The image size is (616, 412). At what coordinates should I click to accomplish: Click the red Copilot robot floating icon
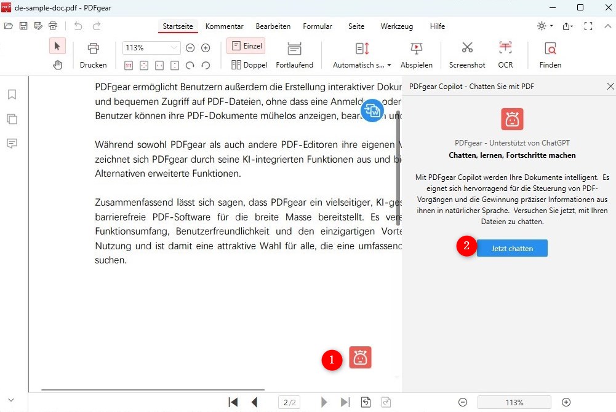[x=360, y=357]
